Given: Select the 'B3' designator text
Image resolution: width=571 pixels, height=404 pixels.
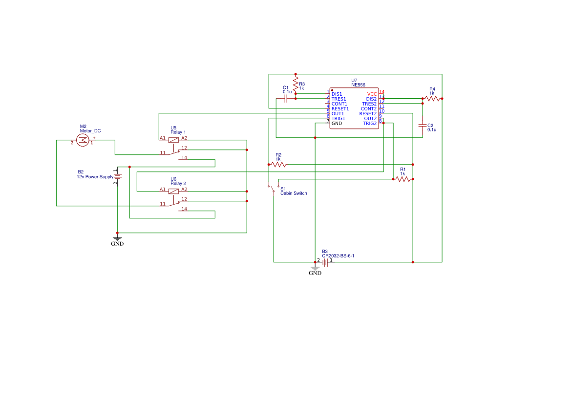Looking at the screenshot, I should point(325,252).
